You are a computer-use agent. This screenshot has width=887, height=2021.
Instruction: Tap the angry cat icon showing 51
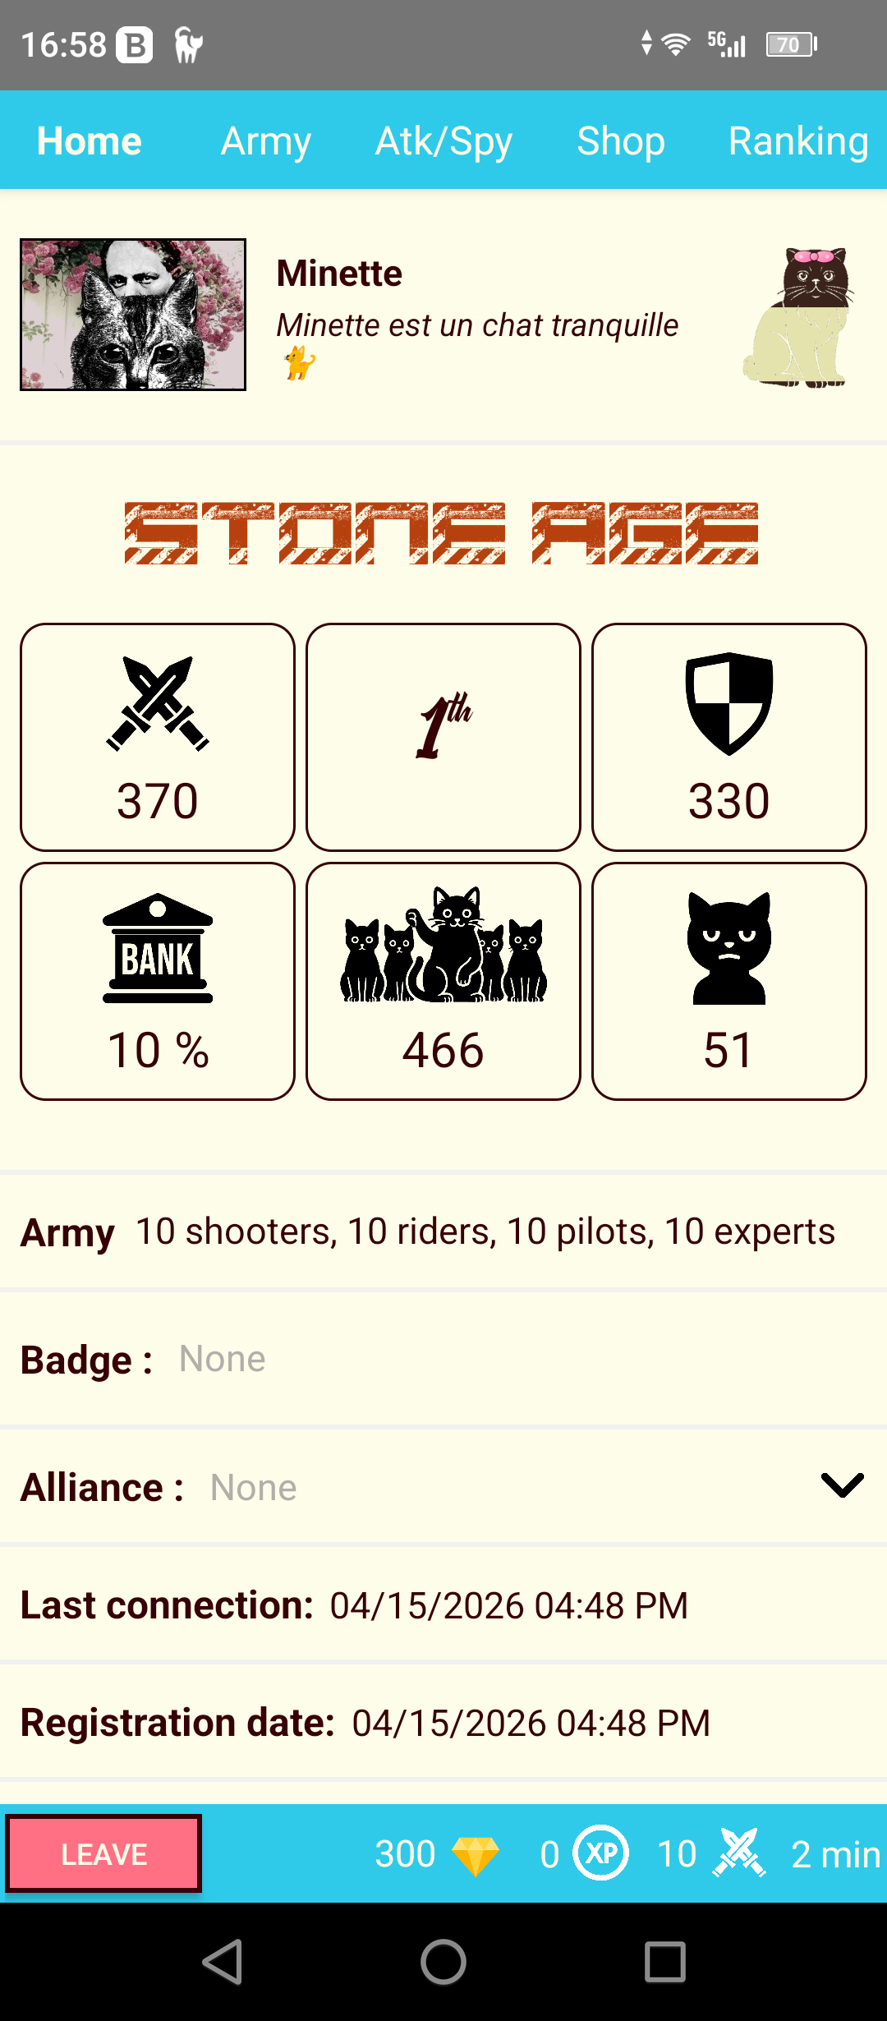[729, 948]
